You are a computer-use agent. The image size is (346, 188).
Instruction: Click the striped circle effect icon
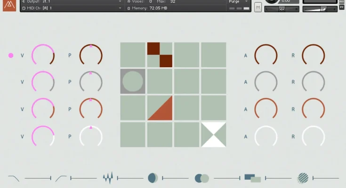[x=303, y=178]
